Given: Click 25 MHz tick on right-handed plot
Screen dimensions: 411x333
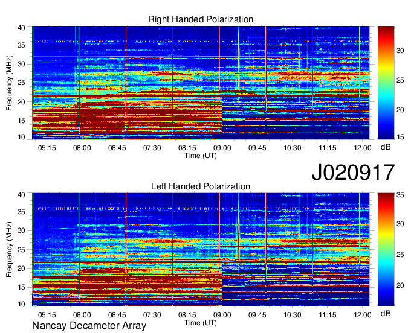Looking at the screenshot, I should (21, 83).
